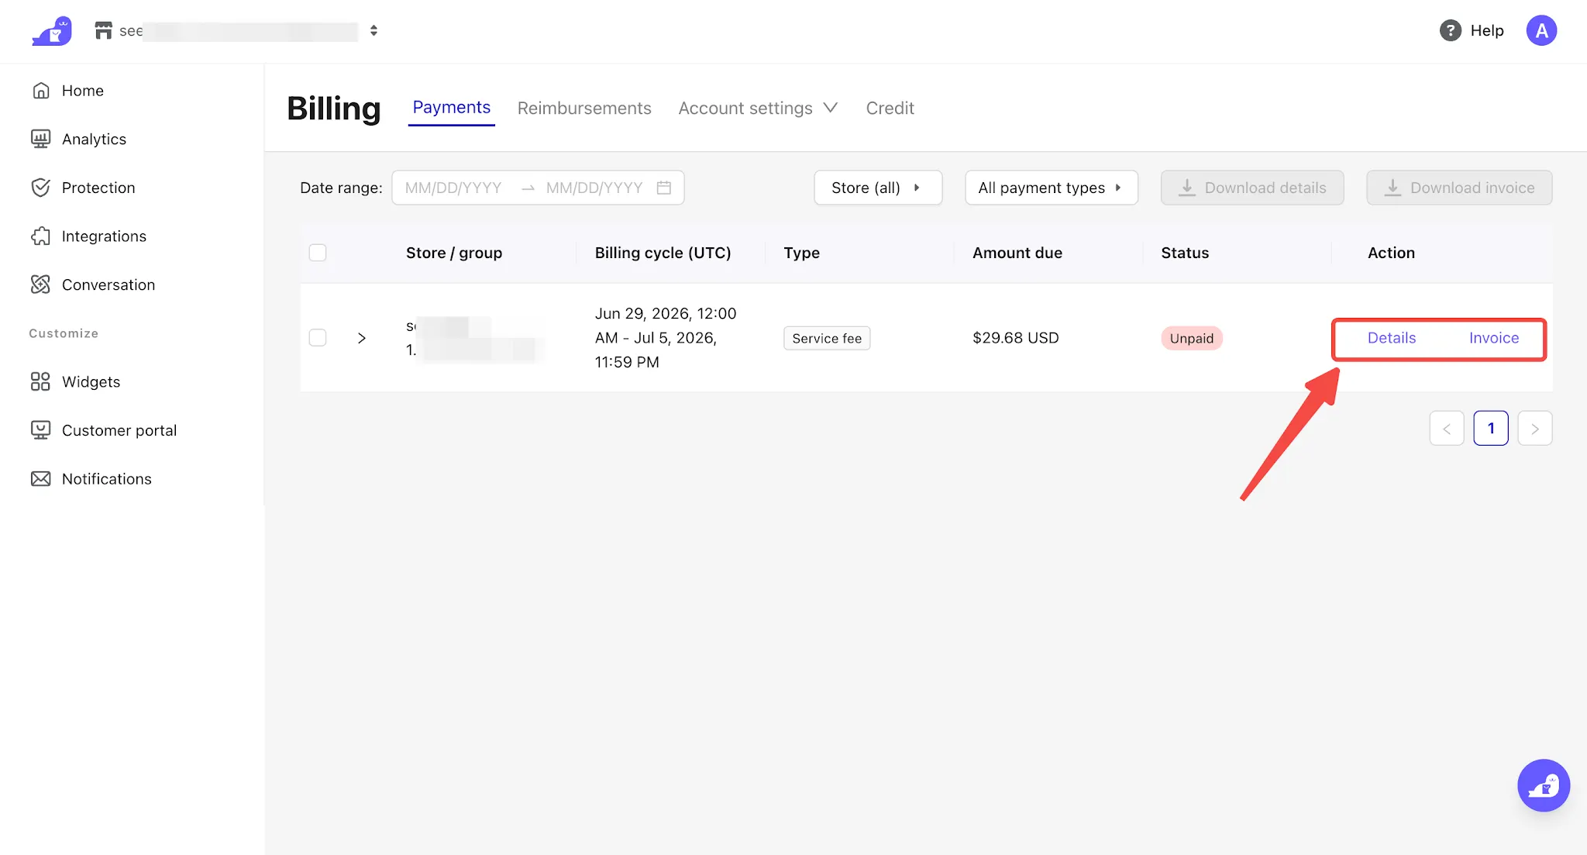Expand the Service fee payment row
The height and width of the screenshot is (855, 1587).
(362, 338)
